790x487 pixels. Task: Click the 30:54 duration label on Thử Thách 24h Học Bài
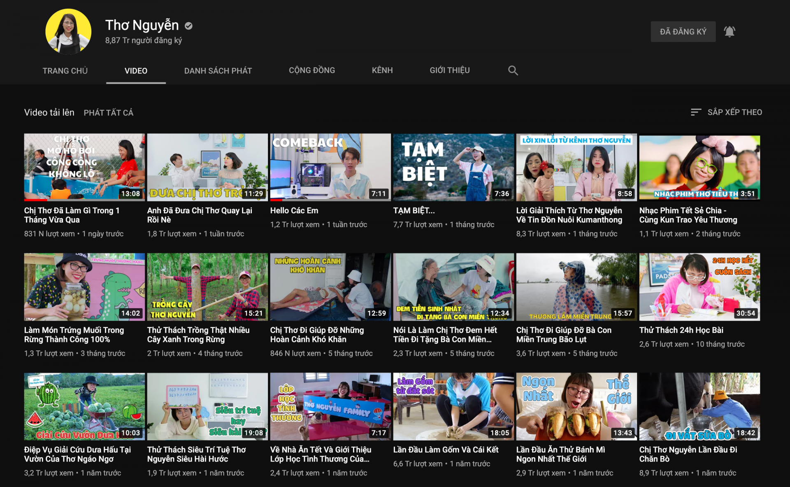pyautogui.click(x=746, y=313)
